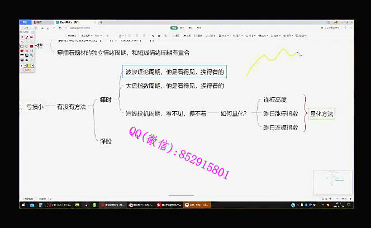The image size is (371, 228).
Task: Select the 量化方法 mind map node
Action: pos(321,113)
